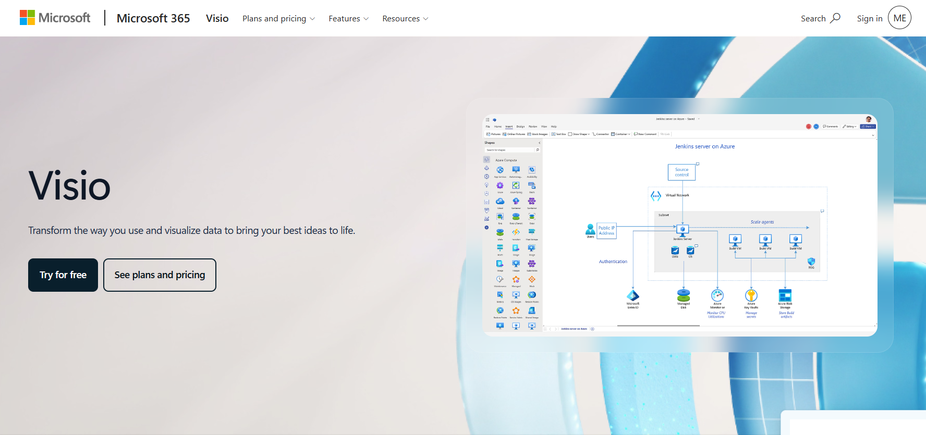Open the ME account avatar circle
This screenshot has width=926, height=435.
899,18
